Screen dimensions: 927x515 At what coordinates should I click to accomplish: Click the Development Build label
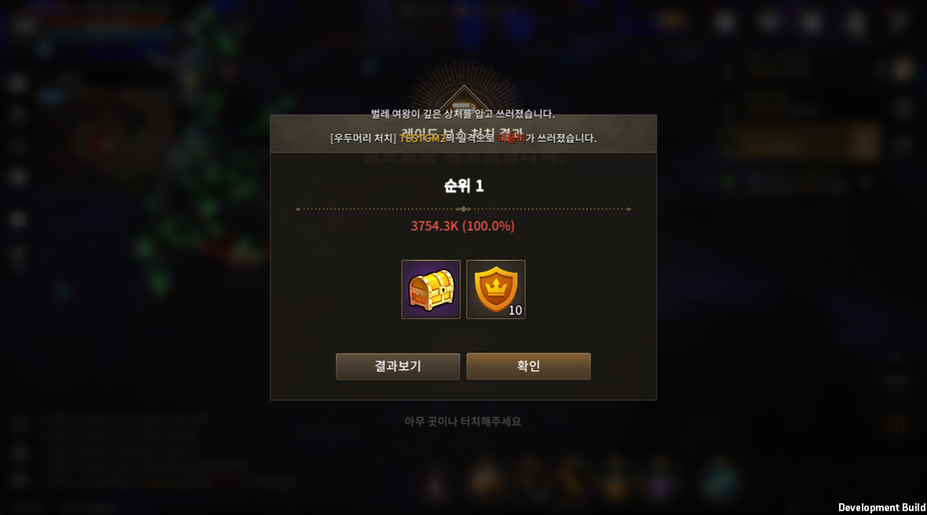pos(881,507)
